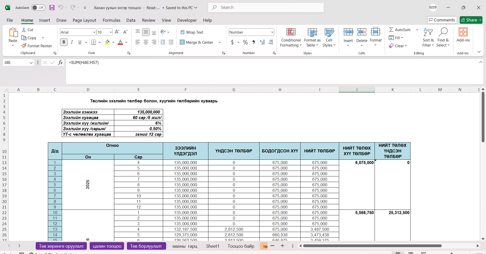Open the Formulas ribbon tab
Image resolution: width=486 pixels, height=254 pixels.
(111, 20)
